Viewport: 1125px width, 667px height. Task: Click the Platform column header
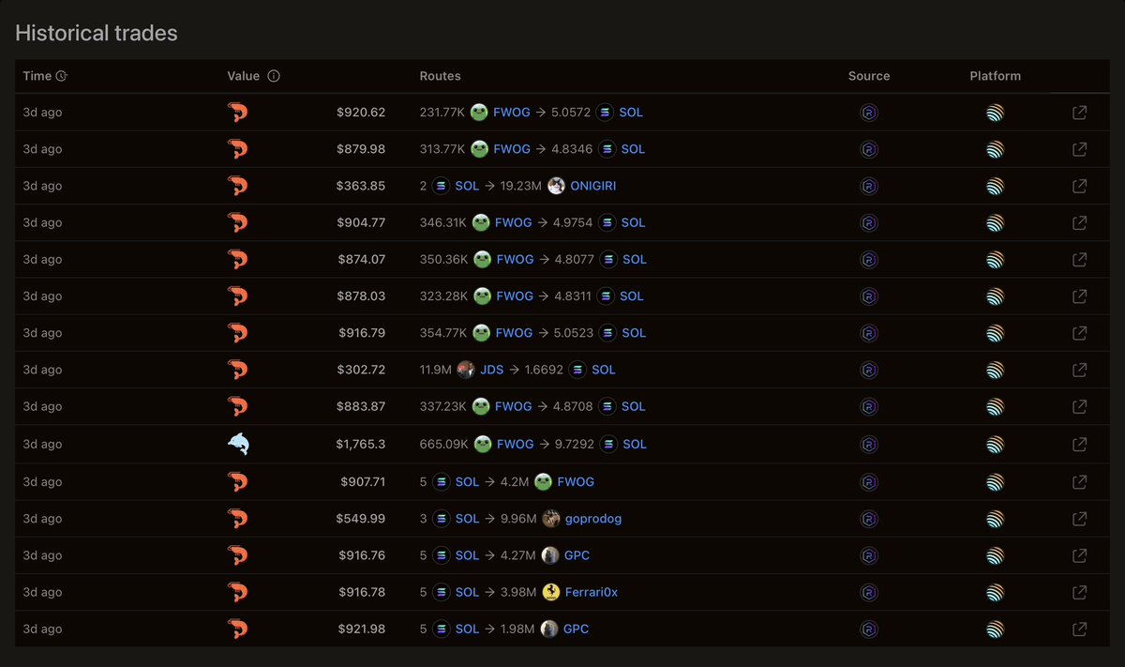995,76
